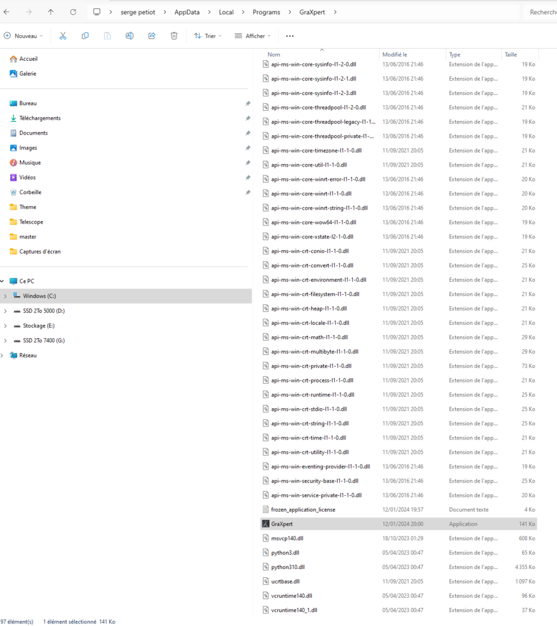The image size is (557, 626).
Task: Click the AppData breadcrumb link
Action: [187, 11]
